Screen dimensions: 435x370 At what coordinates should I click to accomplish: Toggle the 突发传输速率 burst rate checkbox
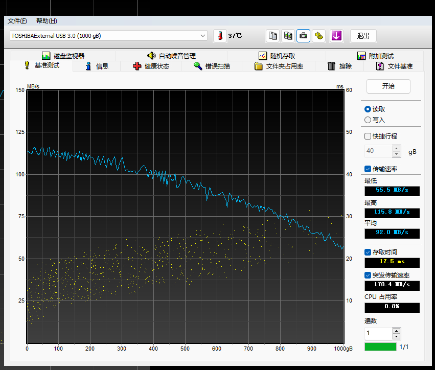tap(368, 275)
